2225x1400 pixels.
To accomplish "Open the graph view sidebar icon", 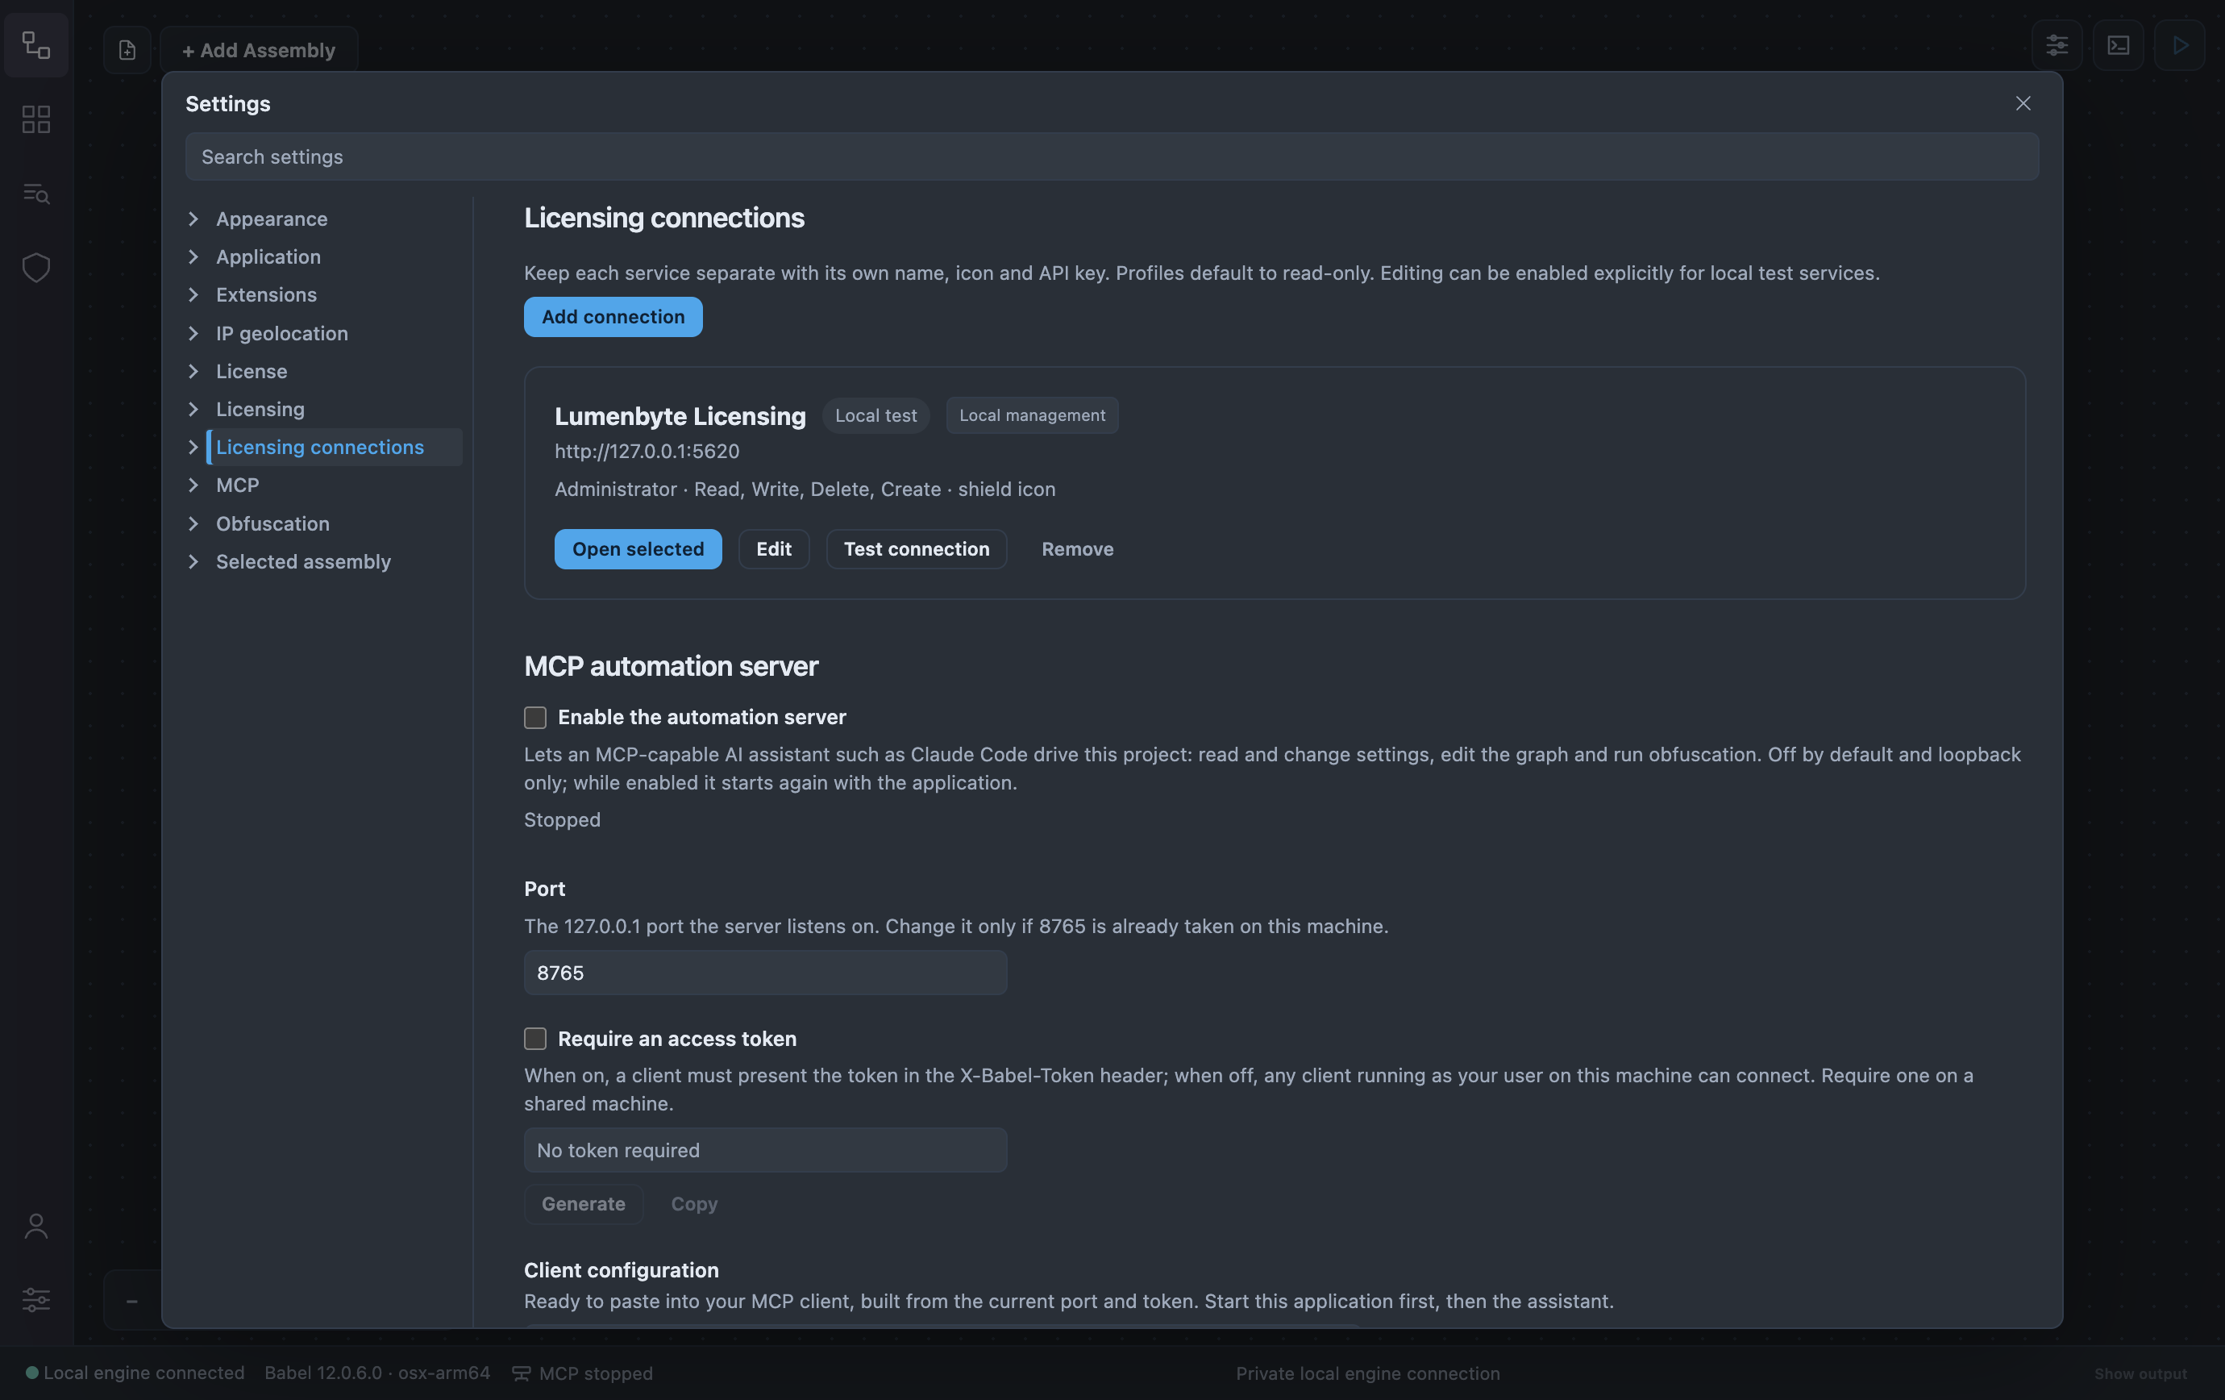I will point(36,45).
